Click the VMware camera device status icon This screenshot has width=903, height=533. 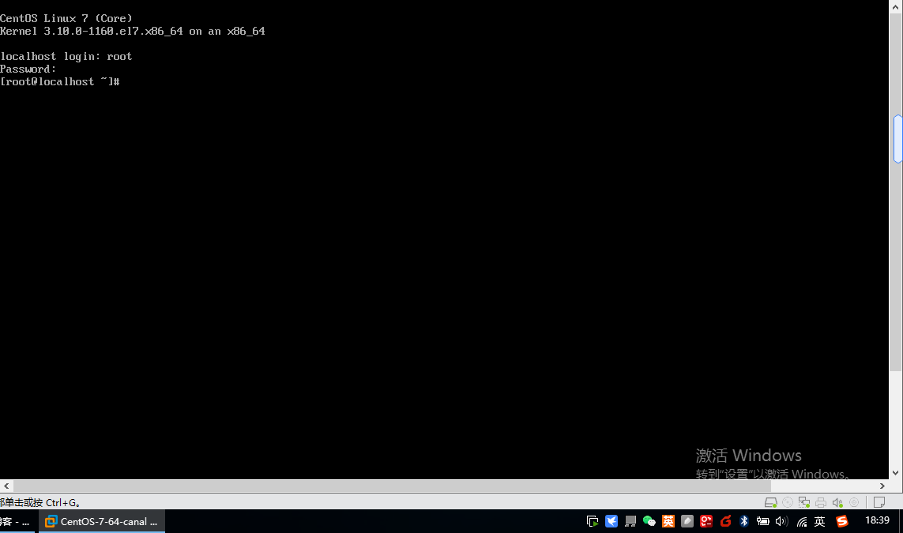point(854,502)
